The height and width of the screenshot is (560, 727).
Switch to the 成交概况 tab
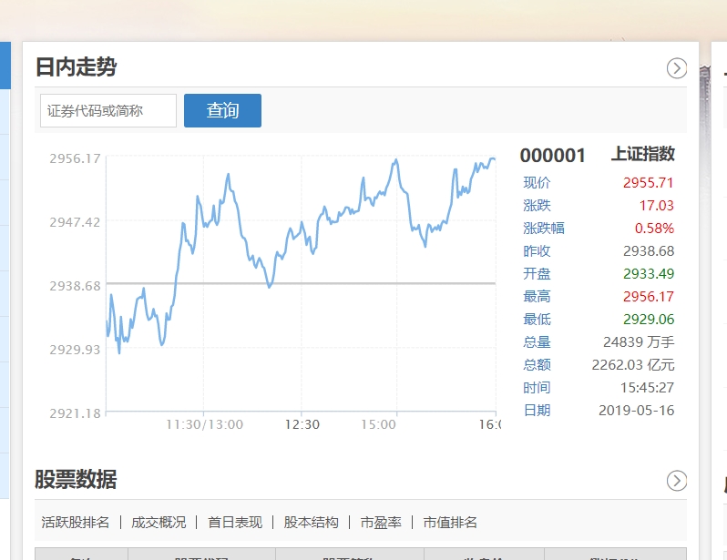click(x=159, y=523)
